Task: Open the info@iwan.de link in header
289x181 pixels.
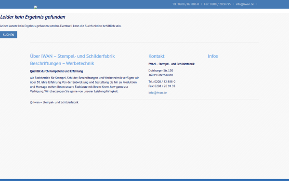Action: (x=245, y=4)
